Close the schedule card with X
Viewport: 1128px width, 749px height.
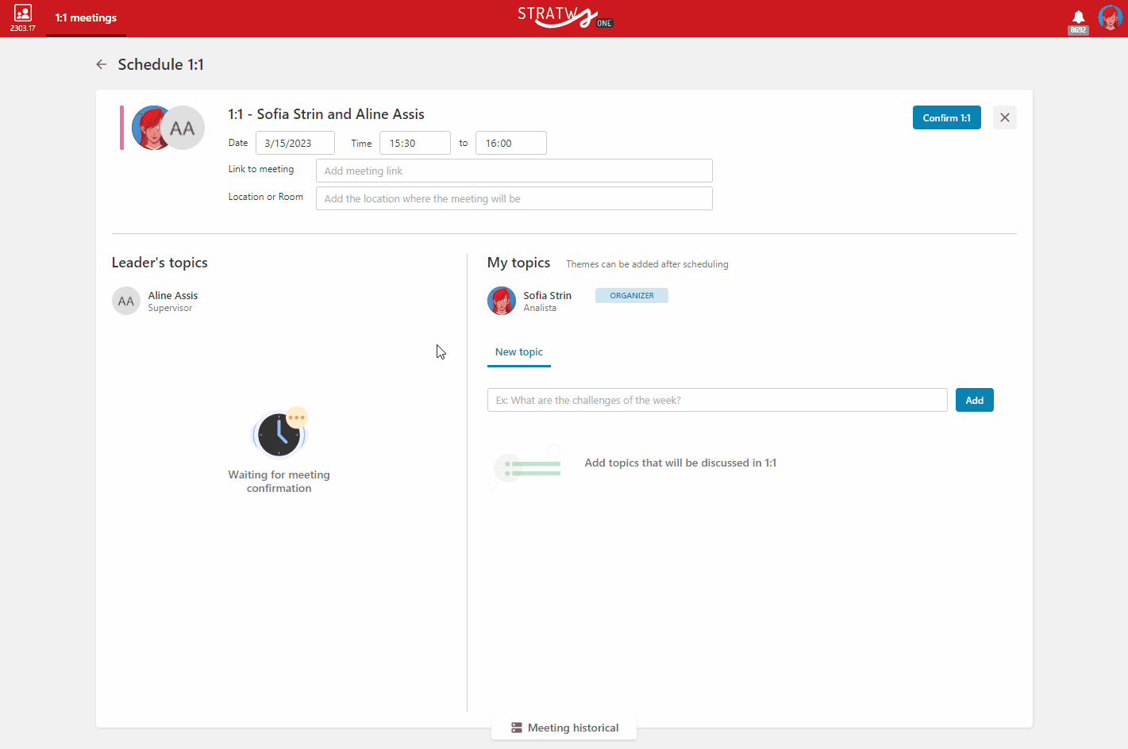point(1005,117)
